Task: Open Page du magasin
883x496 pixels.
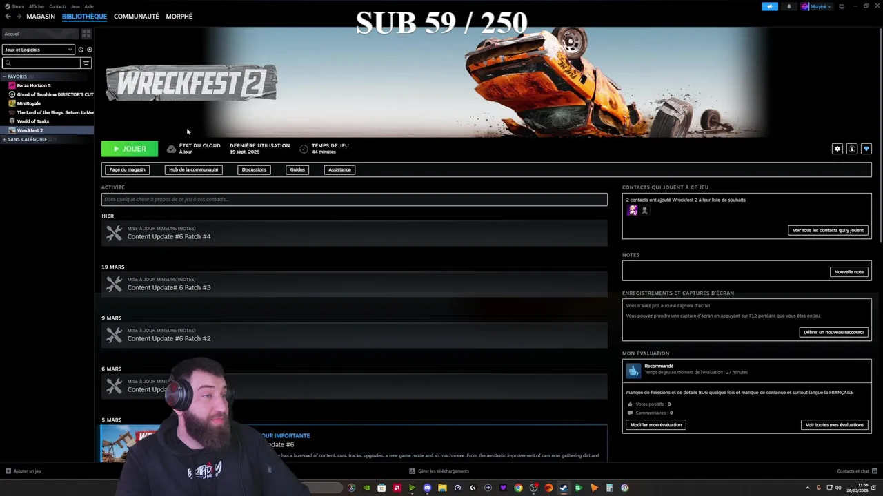Action: (x=127, y=169)
